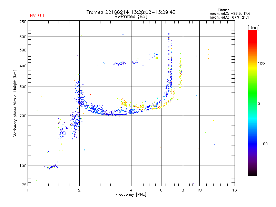Screen dimensions: 276x207
Task: Click the y-axis tick label "400"
Action: [23, 66]
